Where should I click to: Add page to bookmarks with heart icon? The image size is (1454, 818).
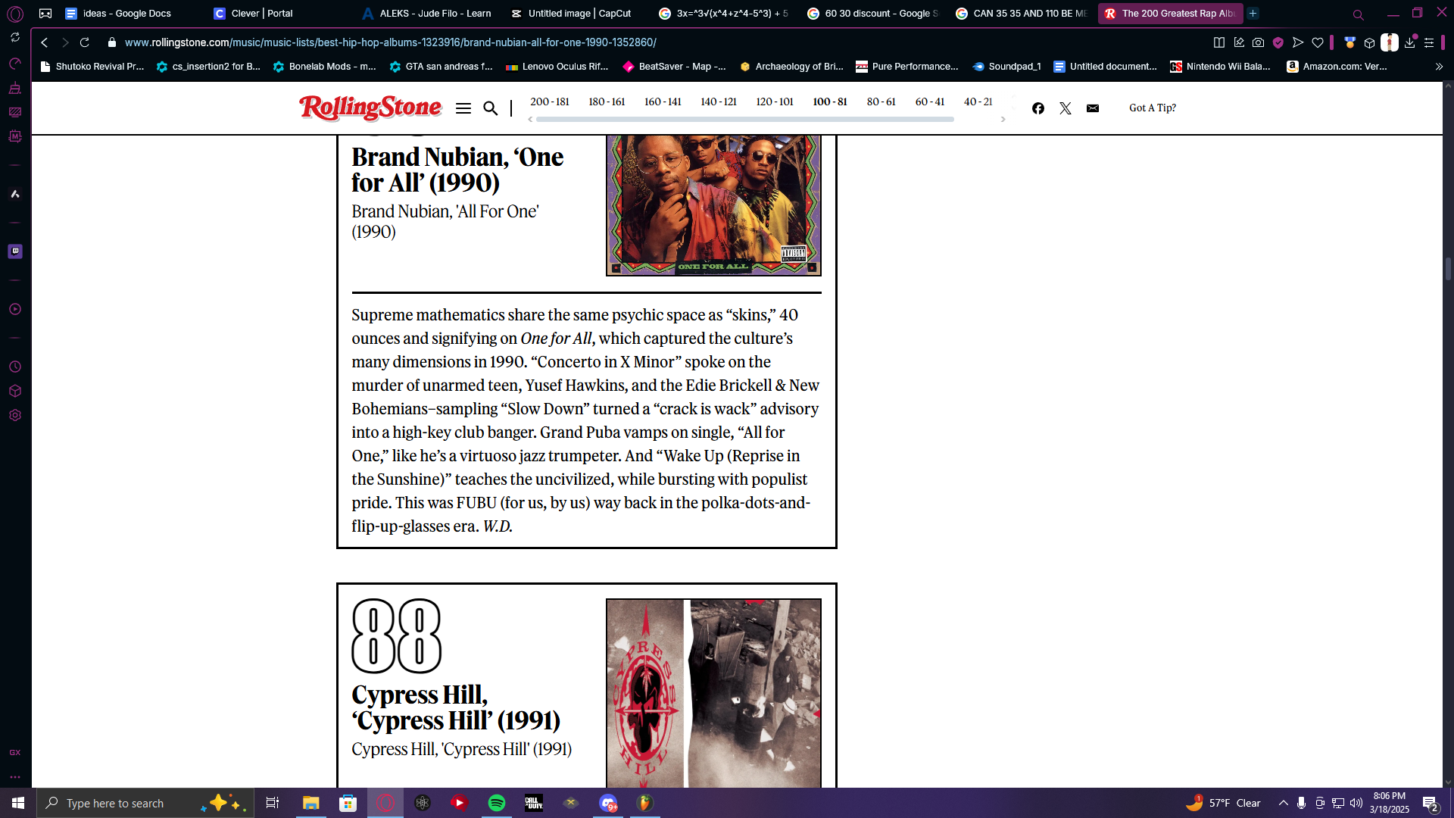point(1318,42)
